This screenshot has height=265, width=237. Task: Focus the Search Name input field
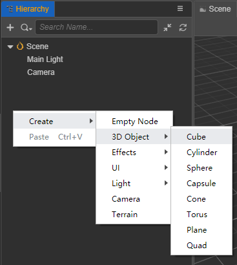96,27
